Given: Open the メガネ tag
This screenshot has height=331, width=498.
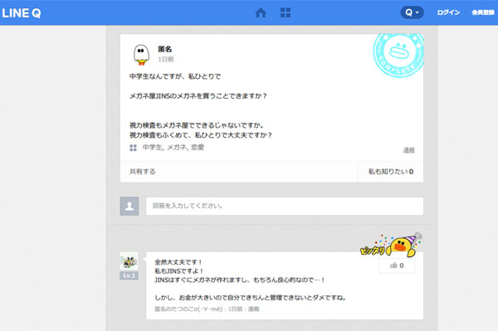Looking at the screenshot, I should click(x=178, y=148).
